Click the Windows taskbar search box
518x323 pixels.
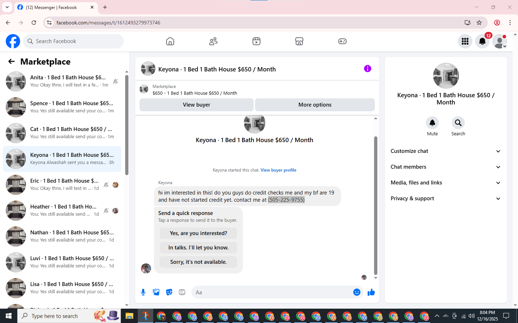click(69, 316)
